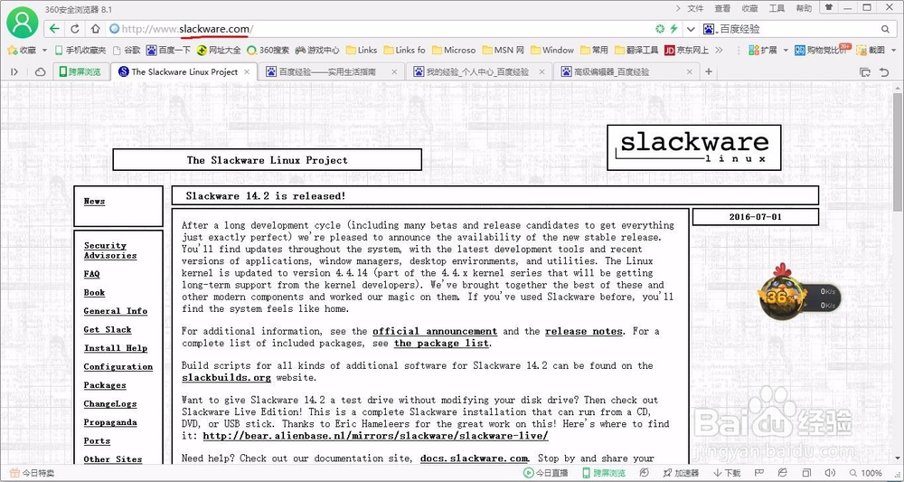Open the tab list icon at right of tab bar
Screen dimensions: 904x482
(865, 72)
